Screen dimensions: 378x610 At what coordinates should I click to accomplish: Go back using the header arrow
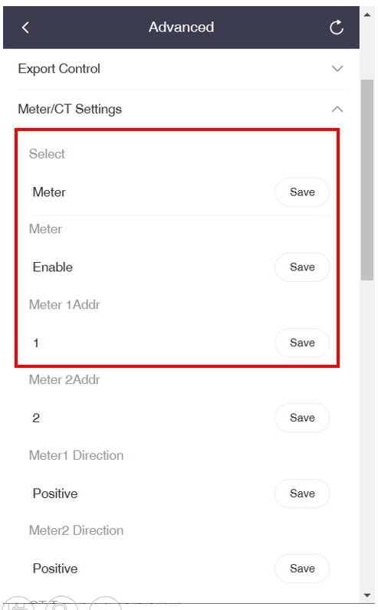coord(26,28)
